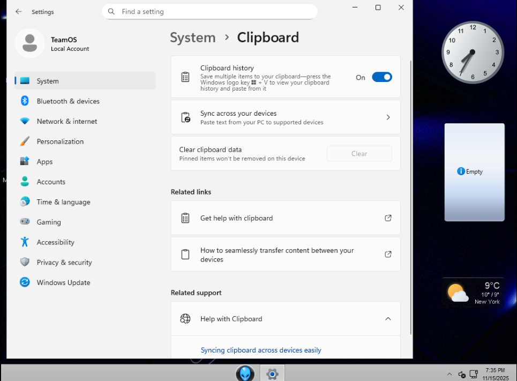The image size is (517, 381).
Task: Navigate to Apps settings
Action: [44, 162]
